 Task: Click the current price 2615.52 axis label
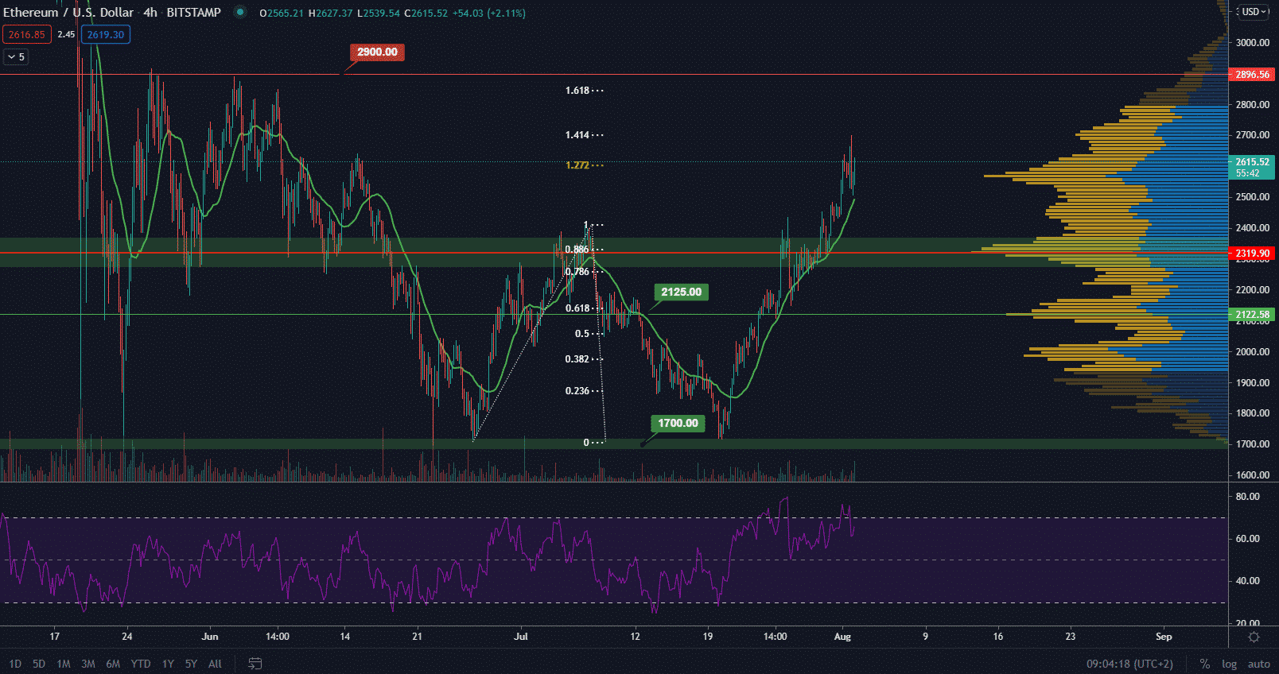1252,162
